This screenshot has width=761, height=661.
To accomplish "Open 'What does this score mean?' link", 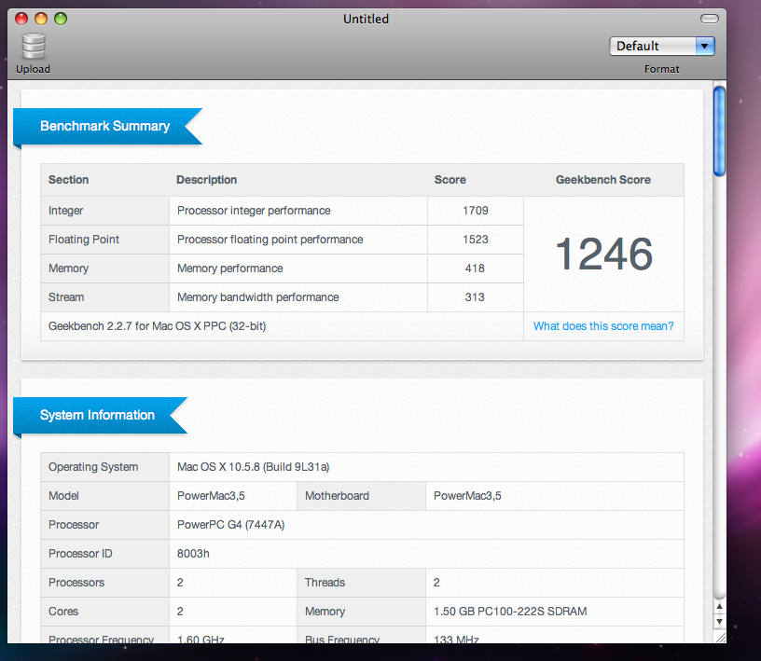I will (x=603, y=326).
